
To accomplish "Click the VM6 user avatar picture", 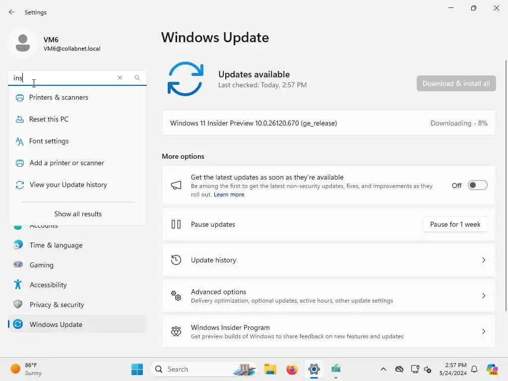I will pos(23,43).
